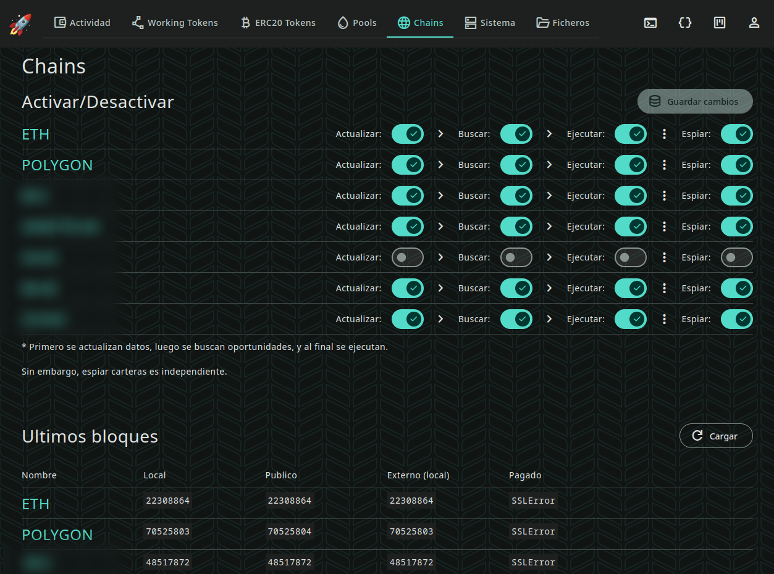
Task: Select the Chains tab
Action: tap(420, 23)
